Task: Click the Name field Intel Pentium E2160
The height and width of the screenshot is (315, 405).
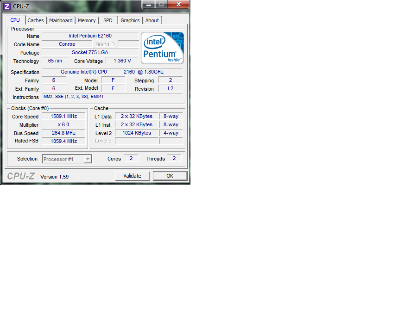Action: pos(90,36)
